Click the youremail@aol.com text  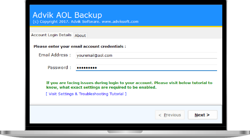pyautogui.click(x=95, y=56)
